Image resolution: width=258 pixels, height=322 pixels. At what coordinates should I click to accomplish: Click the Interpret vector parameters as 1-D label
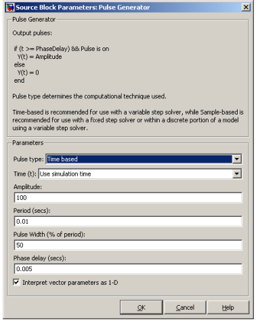coord(70,283)
